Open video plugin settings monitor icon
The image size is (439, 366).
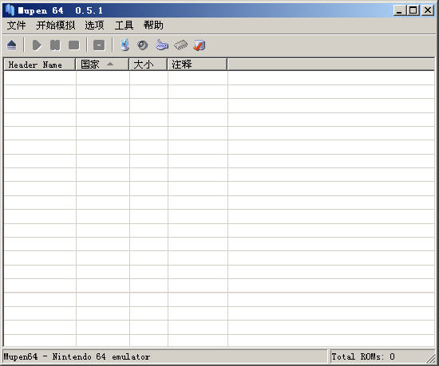[125, 45]
